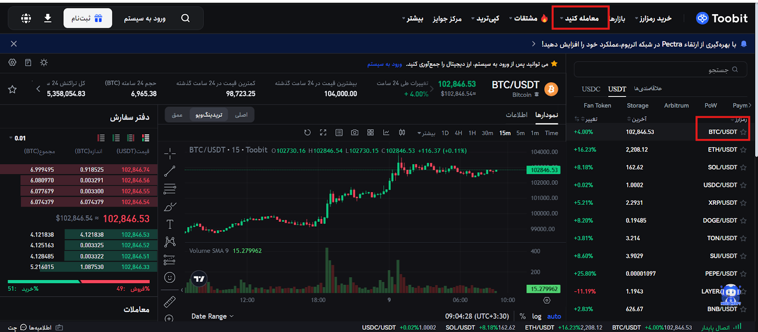
Task: Click the download app icon
Action: coord(48,18)
